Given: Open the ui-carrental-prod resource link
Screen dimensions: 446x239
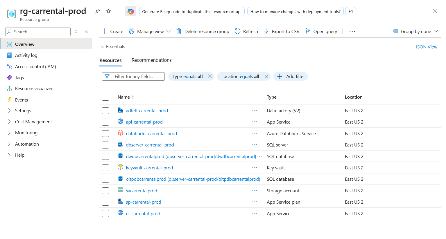Looking at the screenshot, I should point(143,213).
